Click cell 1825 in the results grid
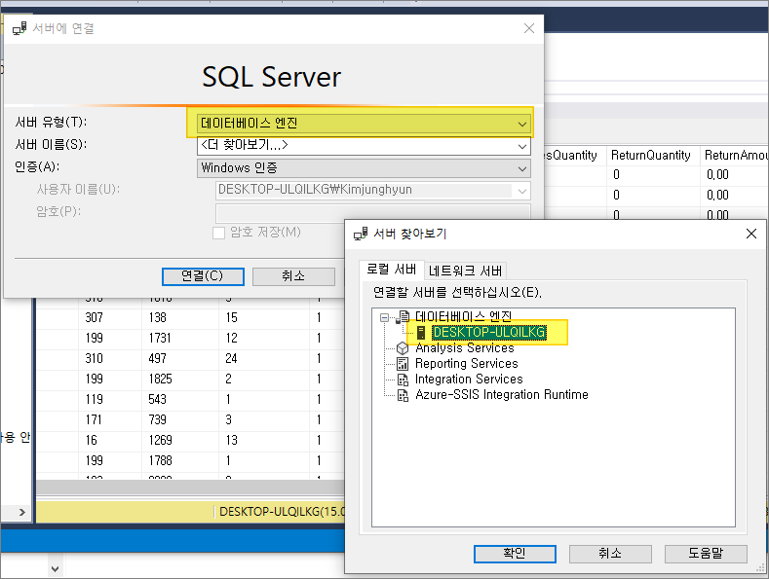Image resolution: width=769 pixels, height=579 pixels. tap(180, 380)
